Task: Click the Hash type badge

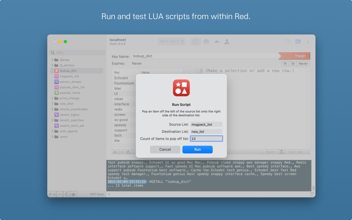Action: point(294,56)
